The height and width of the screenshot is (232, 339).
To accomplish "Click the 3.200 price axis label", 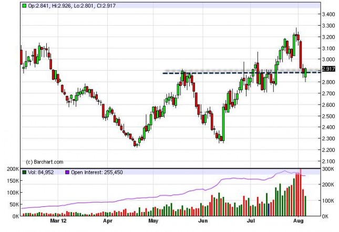I will [x=328, y=37].
